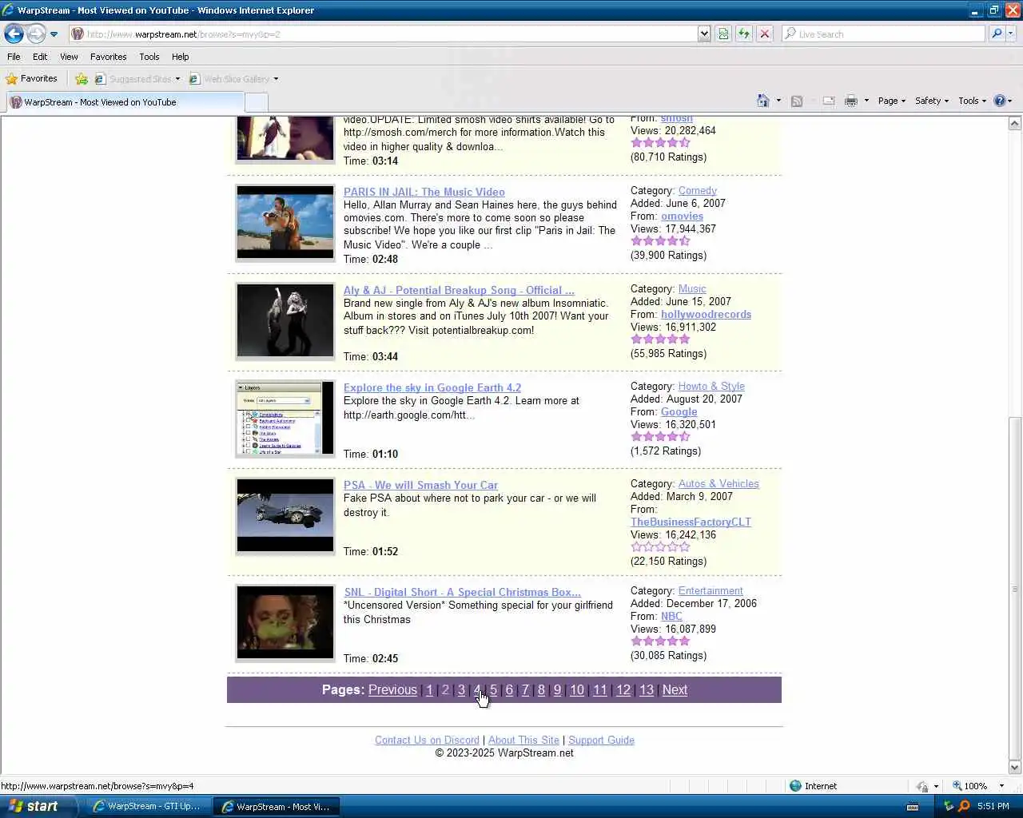Open the View menu
The height and width of the screenshot is (818, 1023).
[x=69, y=57]
